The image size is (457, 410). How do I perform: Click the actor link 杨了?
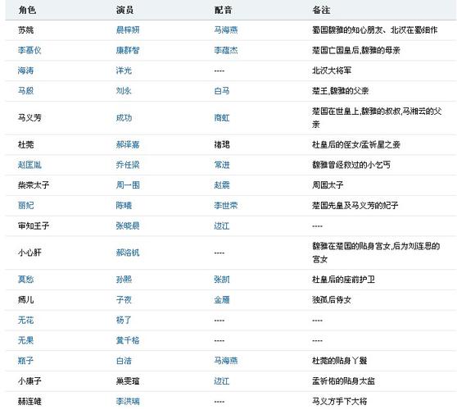[x=124, y=320]
